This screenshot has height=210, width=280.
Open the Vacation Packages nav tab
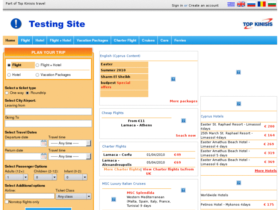click(92, 40)
